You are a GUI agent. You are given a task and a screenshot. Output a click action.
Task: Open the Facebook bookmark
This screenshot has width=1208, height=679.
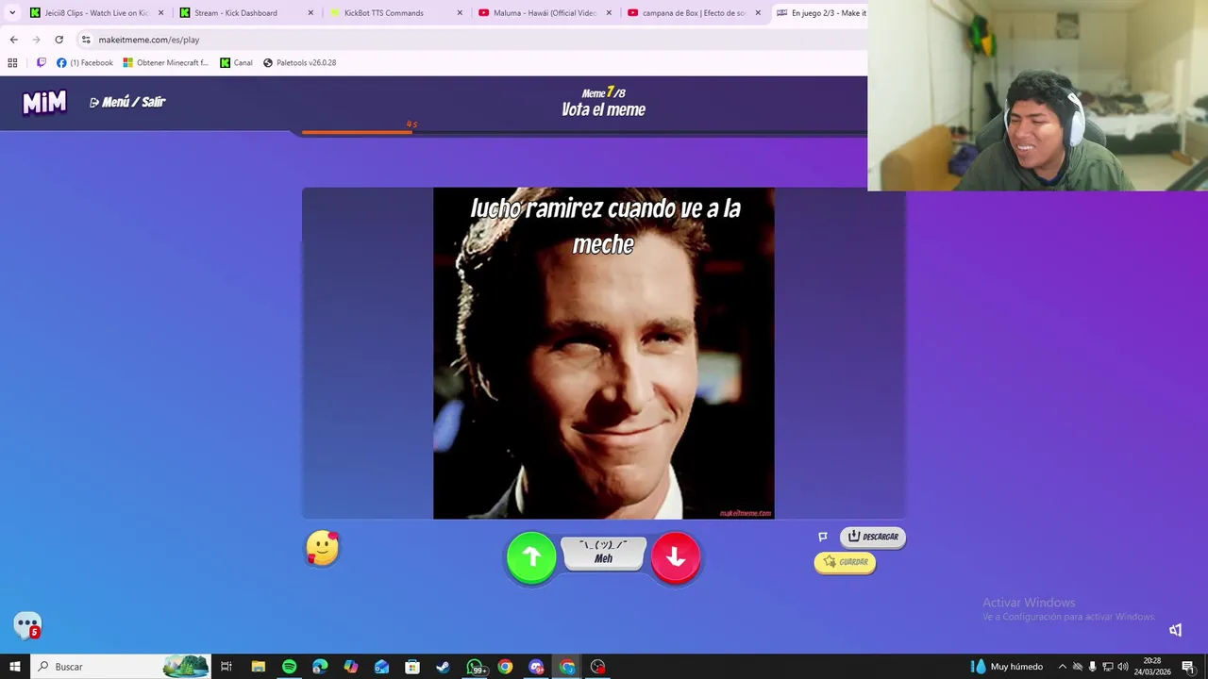[x=85, y=63]
